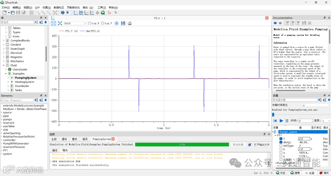Expand all in library filter bar

36,22
